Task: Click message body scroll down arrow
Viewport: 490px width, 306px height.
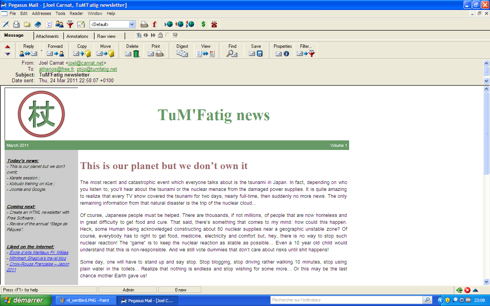Action: [487, 281]
